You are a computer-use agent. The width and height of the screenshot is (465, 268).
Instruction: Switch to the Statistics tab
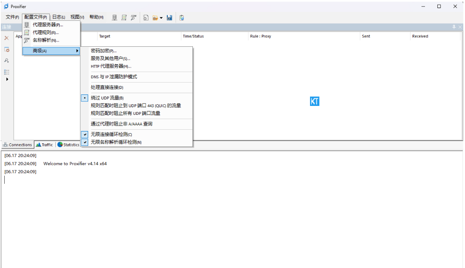coord(69,145)
